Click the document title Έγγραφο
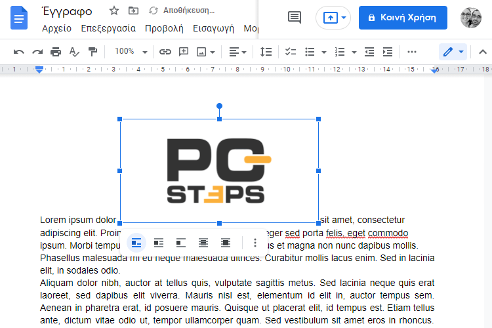492x328 pixels. 67,11
